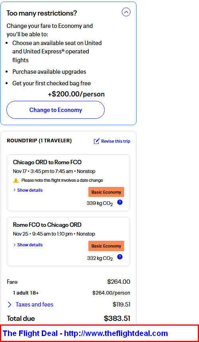Collapse the Too many restrictions panel
This screenshot has height=342, width=199.
click(x=126, y=12)
